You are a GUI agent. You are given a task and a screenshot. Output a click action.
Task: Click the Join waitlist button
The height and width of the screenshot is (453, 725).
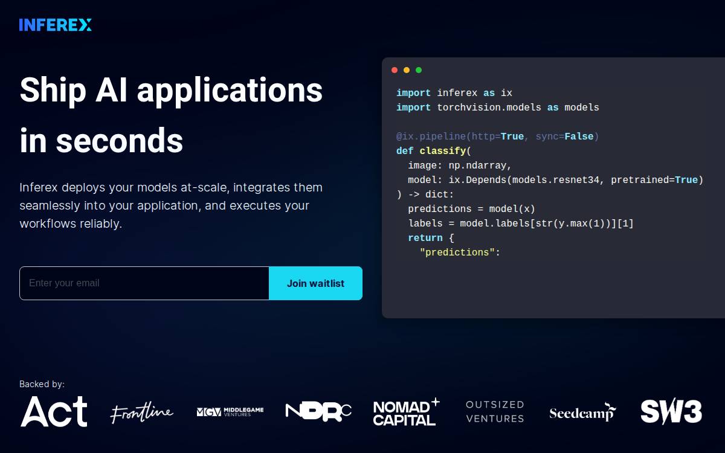coord(315,283)
